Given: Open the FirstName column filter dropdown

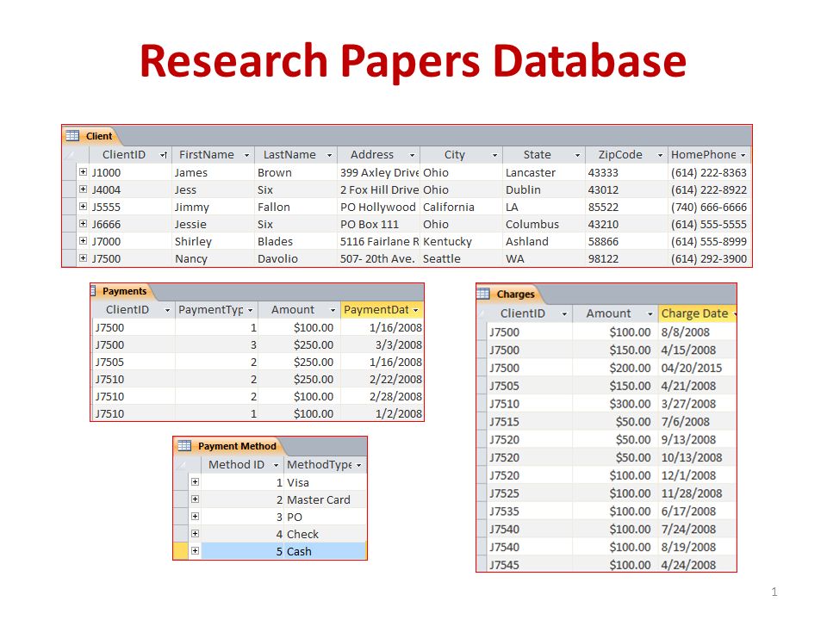Looking at the screenshot, I should tap(246, 155).
